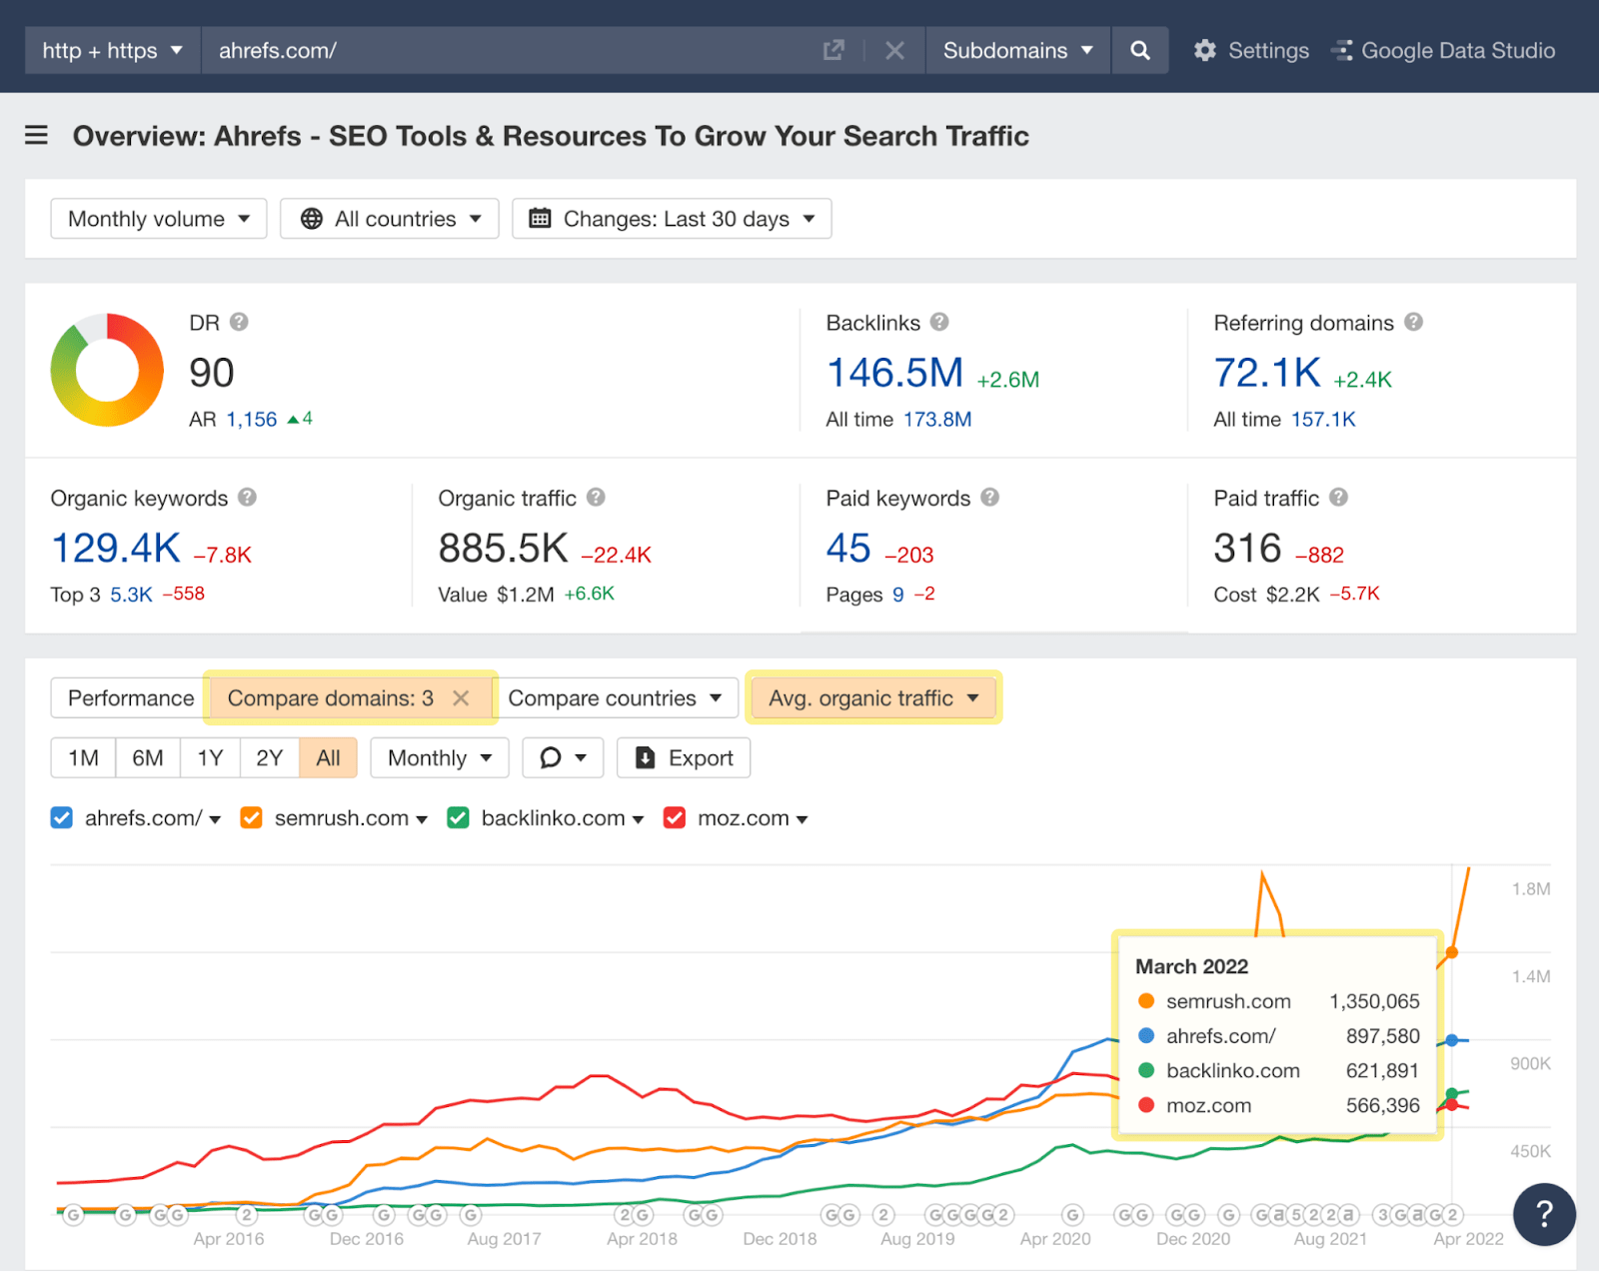Click the all-time backlinks 173.8M link
Image resolution: width=1599 pixels, height=1272 pixels.
click(x=937, y=419)
